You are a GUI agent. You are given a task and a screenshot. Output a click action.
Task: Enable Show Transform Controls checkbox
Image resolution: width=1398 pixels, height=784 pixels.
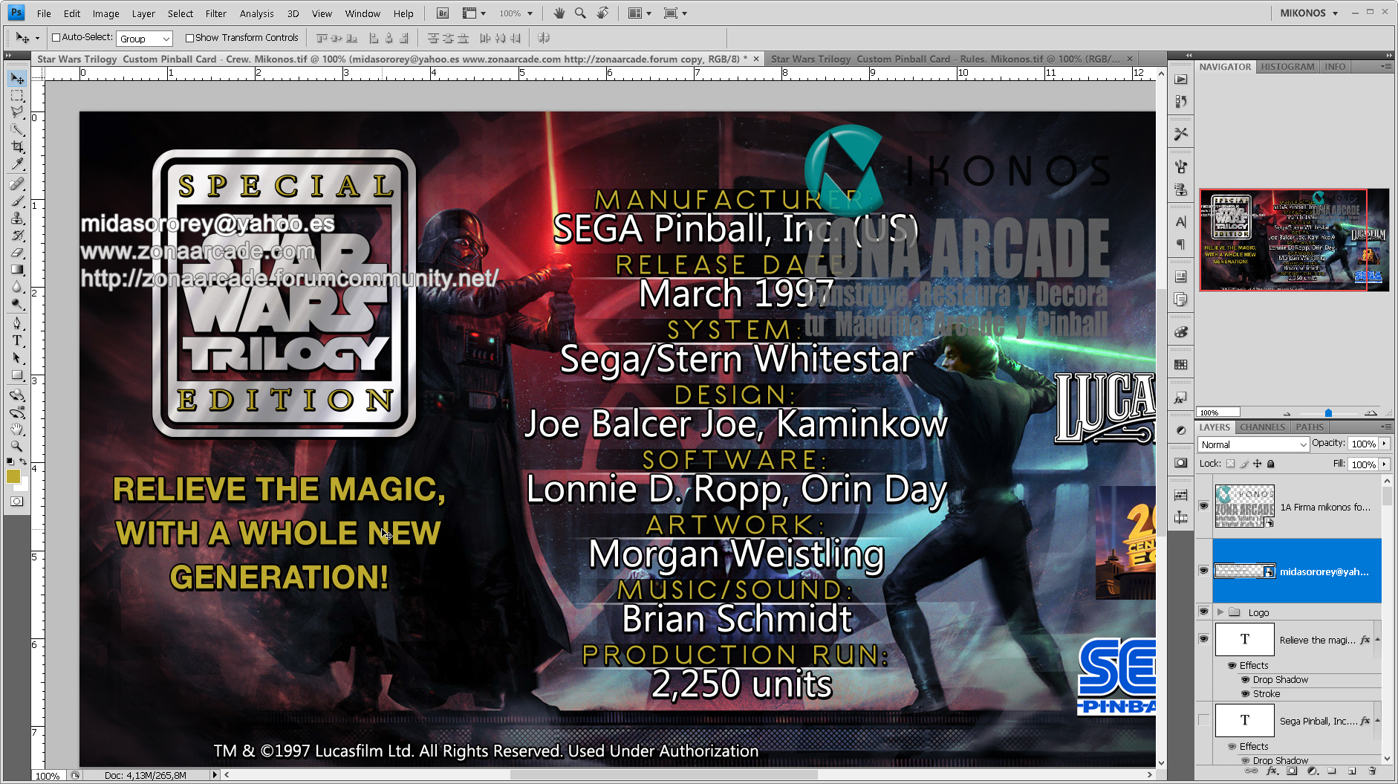(189, 38)
